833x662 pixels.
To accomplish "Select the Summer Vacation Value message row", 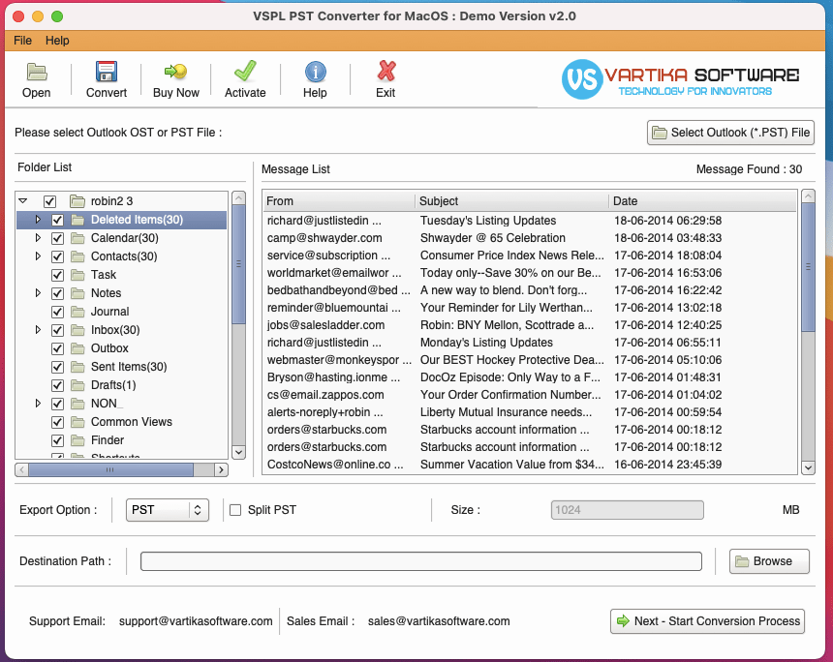I will point(530,465).
